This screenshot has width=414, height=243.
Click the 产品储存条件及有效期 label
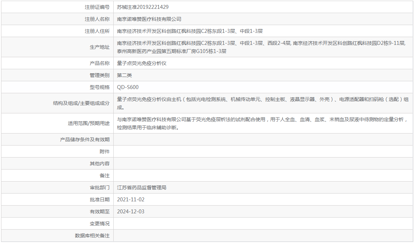point(84,140)
